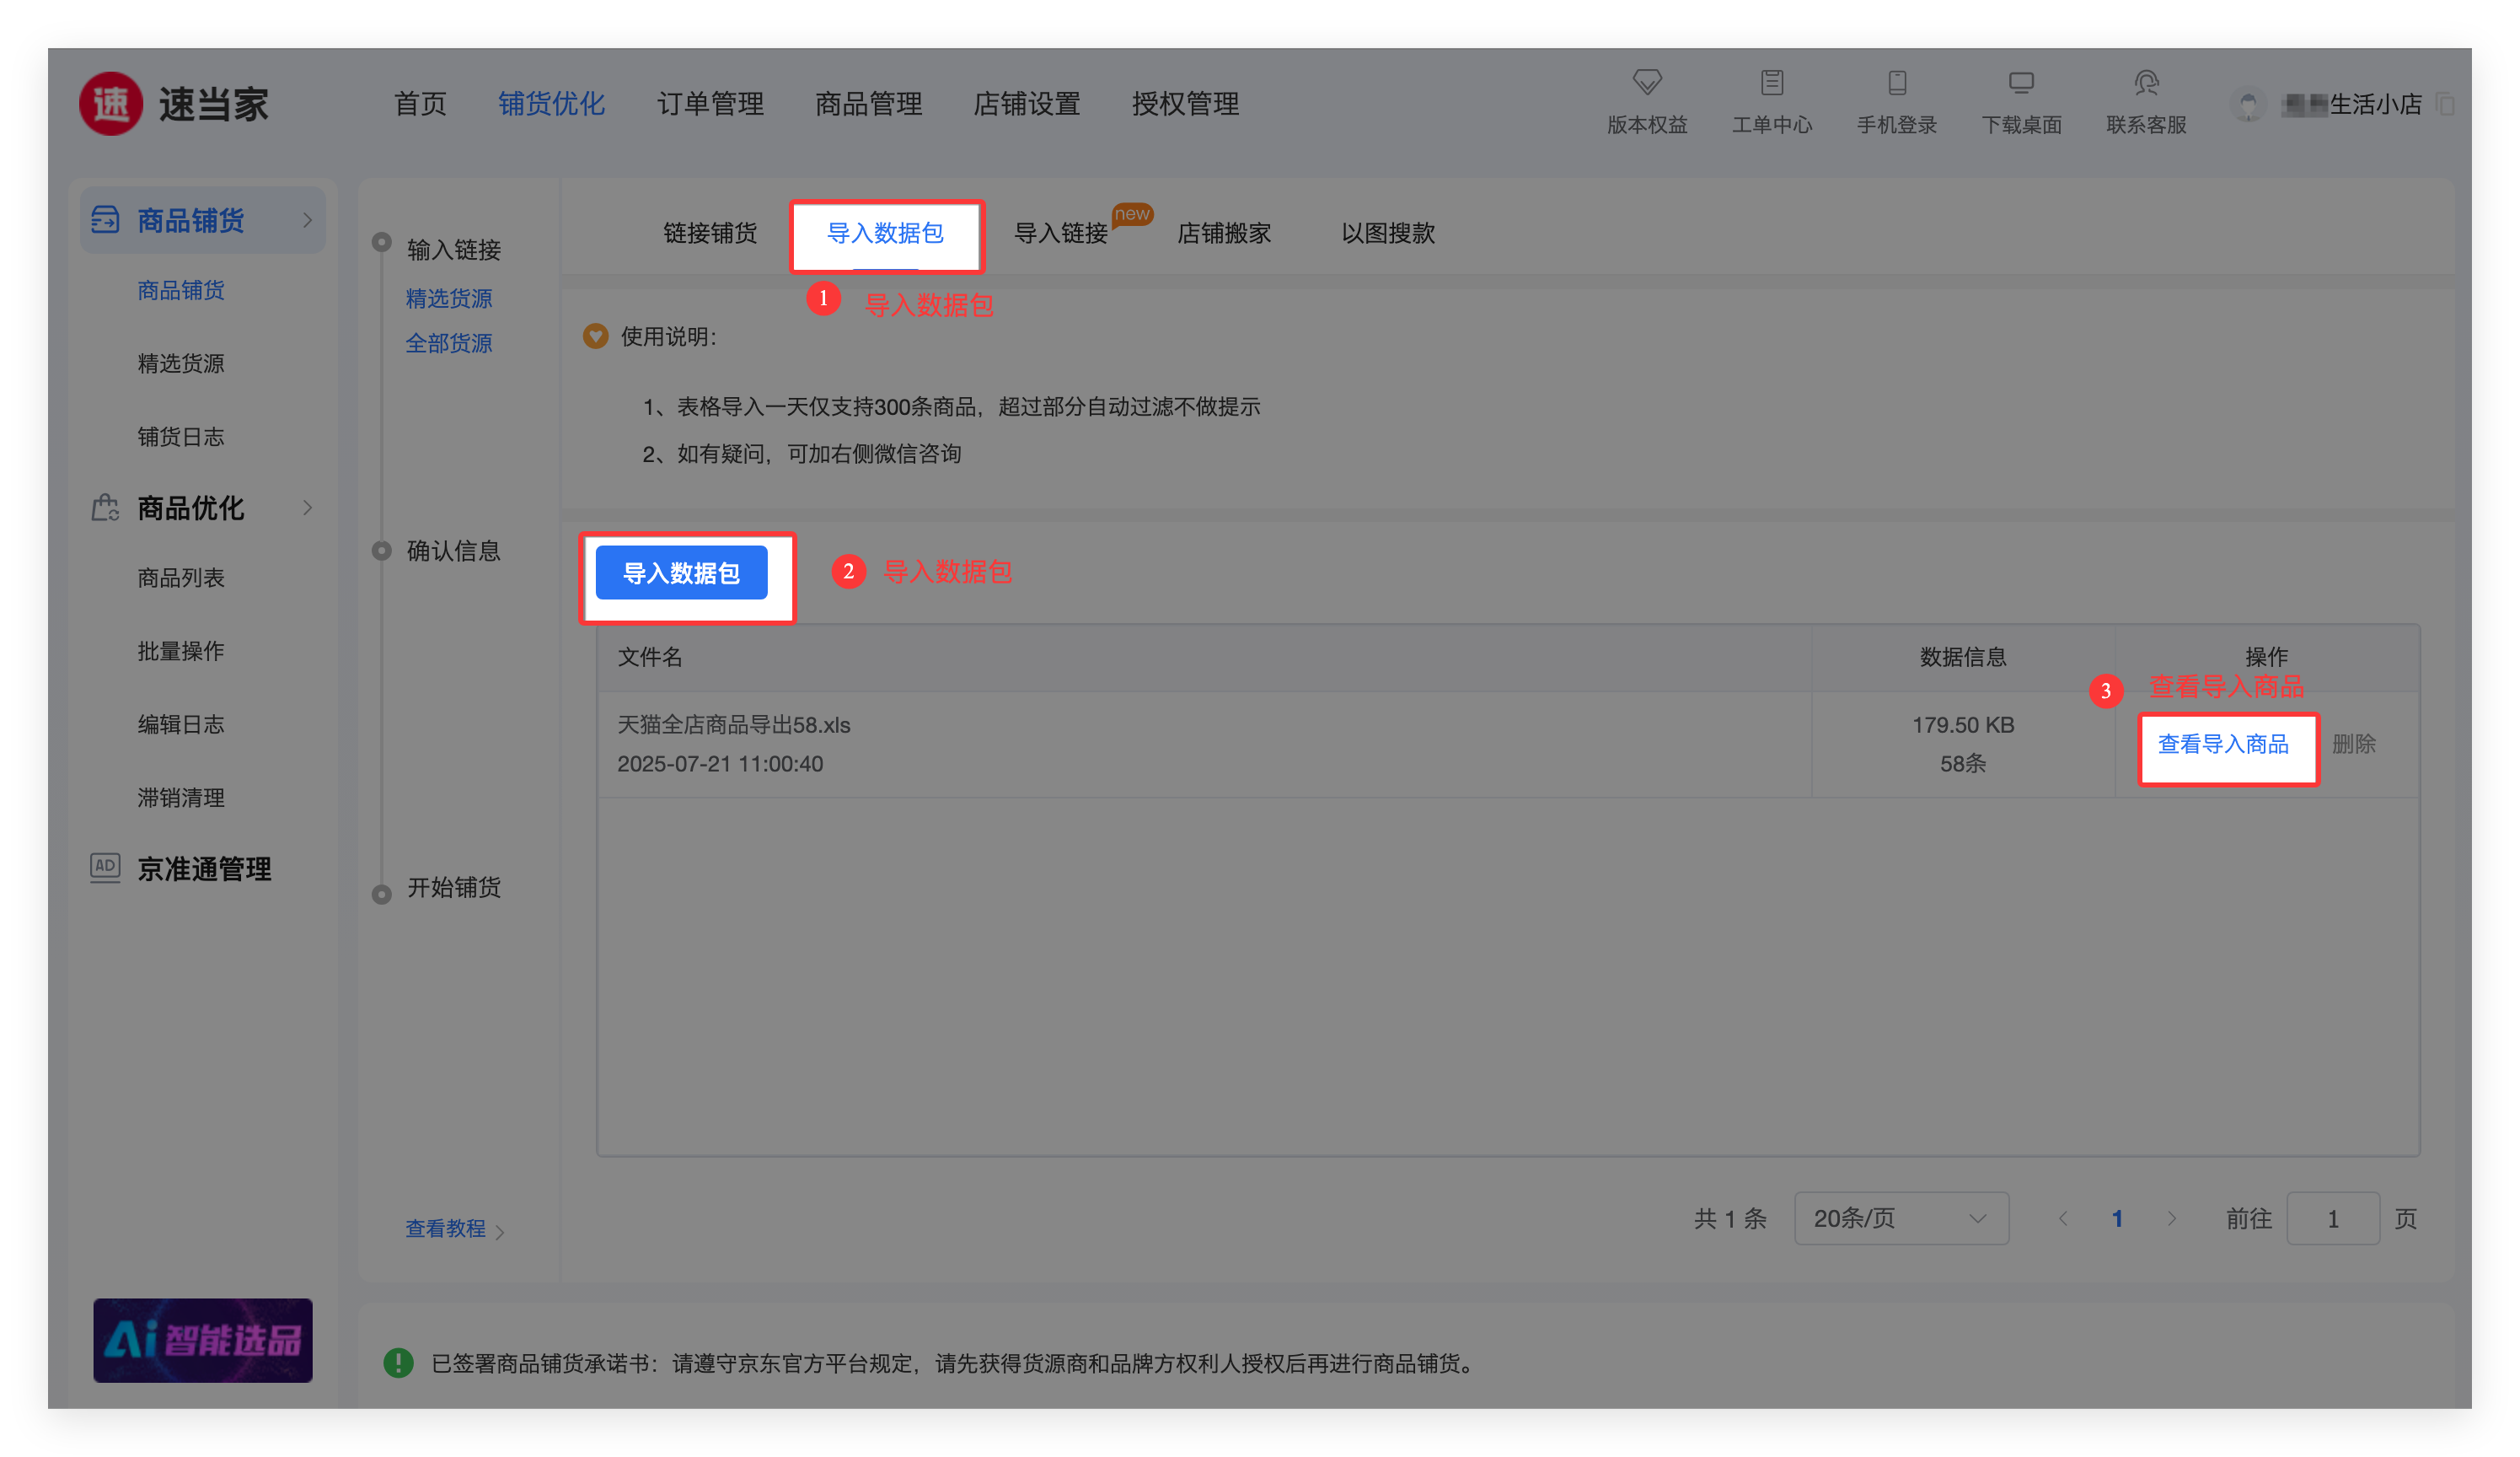Click 删除 for the imported xls file

pos(2353,745)
